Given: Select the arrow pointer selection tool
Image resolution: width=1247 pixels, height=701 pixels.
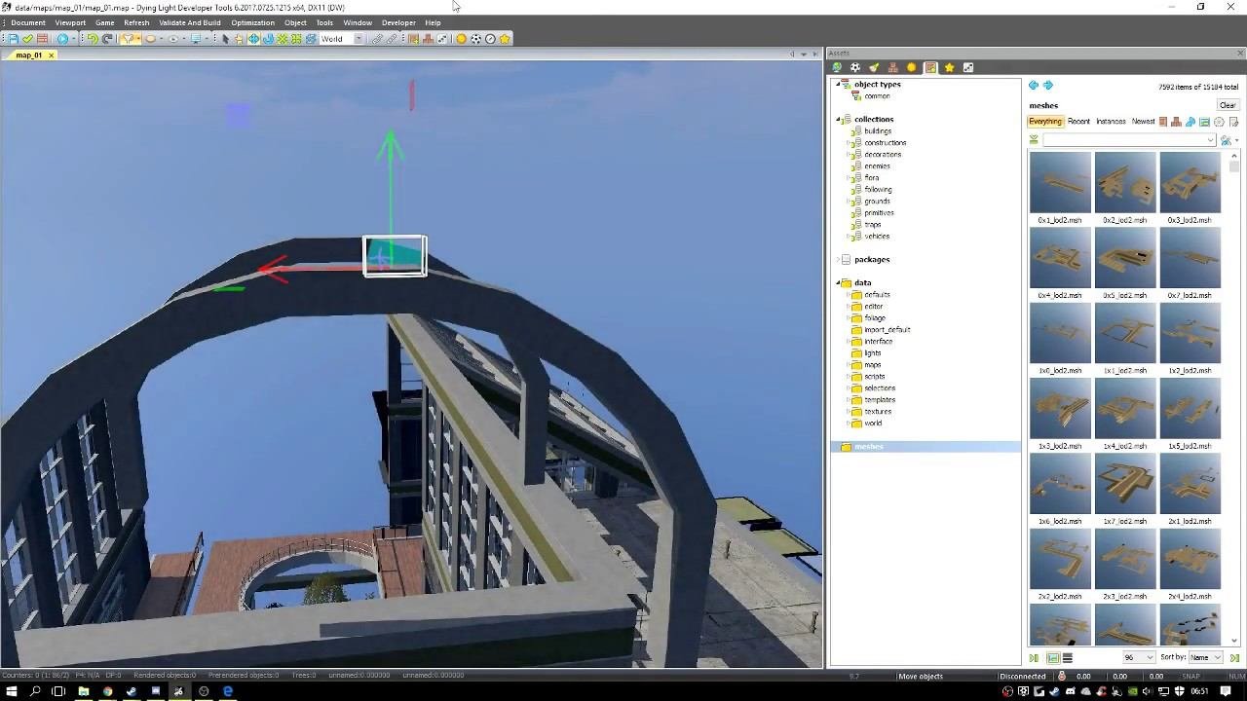Looking at the screenshot, I should (x=225, y=39).
